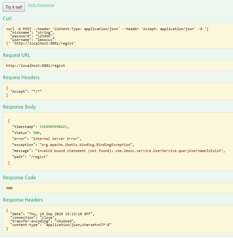
Task: Click the Request URL heading
Action: (17, 55)
